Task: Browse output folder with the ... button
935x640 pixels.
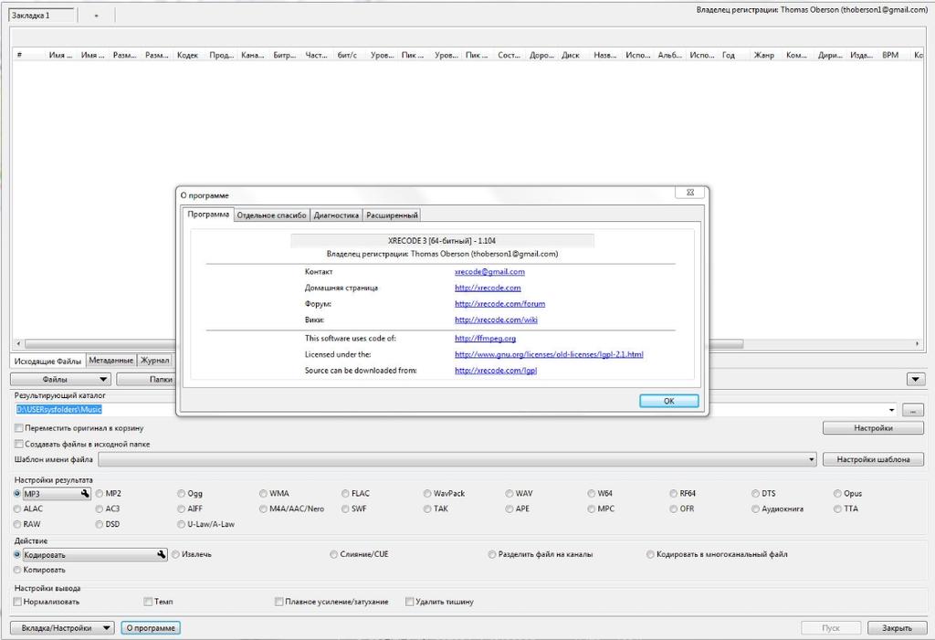Action: [913, 410]
